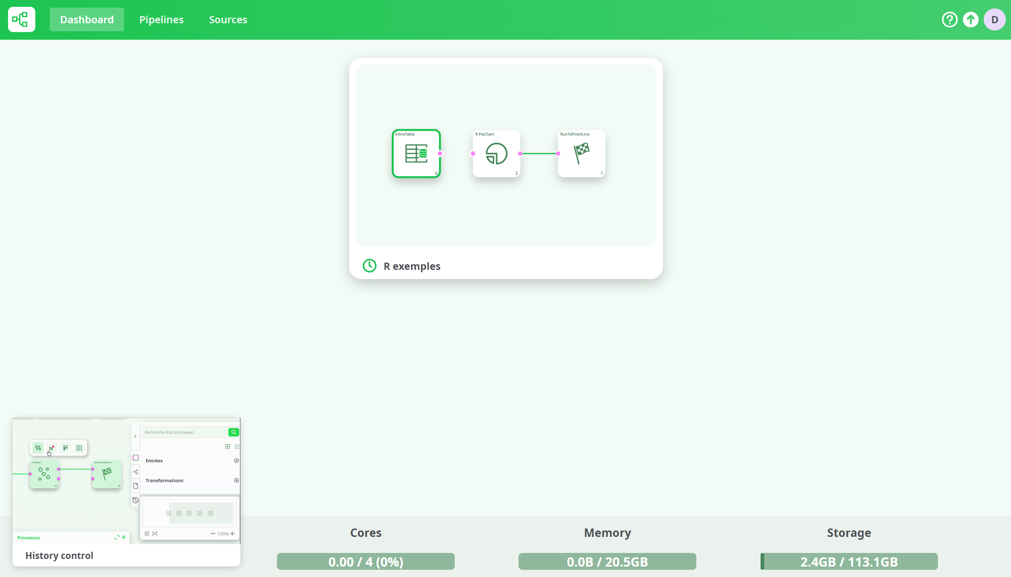Image resolution: width=1011 pixels, height=577 pixels.
Task: Open the help icon in the top bar
Action: click(950, 19)
